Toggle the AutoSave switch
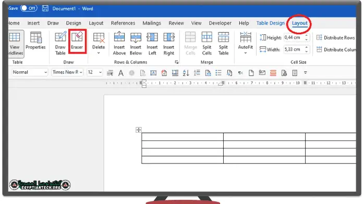 (x=29, y=8)
